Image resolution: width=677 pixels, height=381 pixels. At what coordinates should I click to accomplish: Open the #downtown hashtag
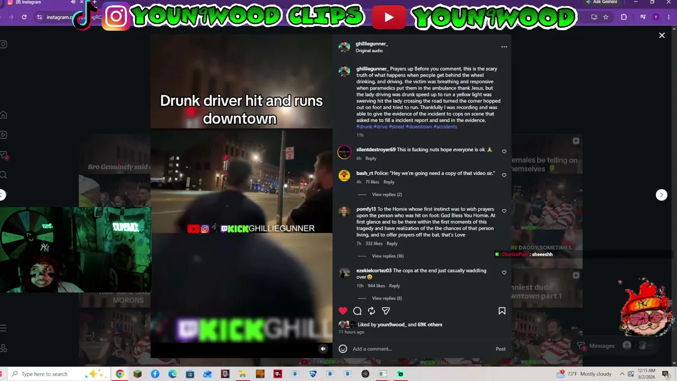click(418, 127)
